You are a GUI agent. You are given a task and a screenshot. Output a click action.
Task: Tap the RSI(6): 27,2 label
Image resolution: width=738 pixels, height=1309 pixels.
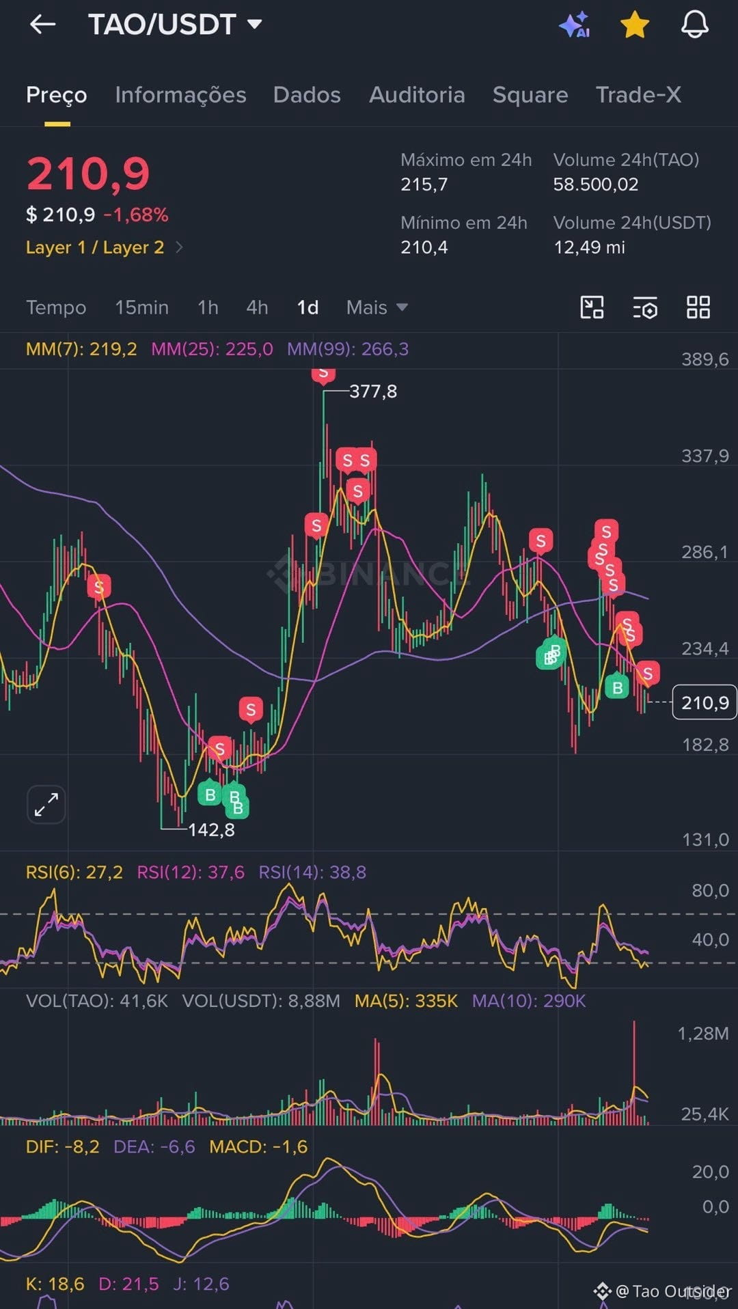[74, 872]
